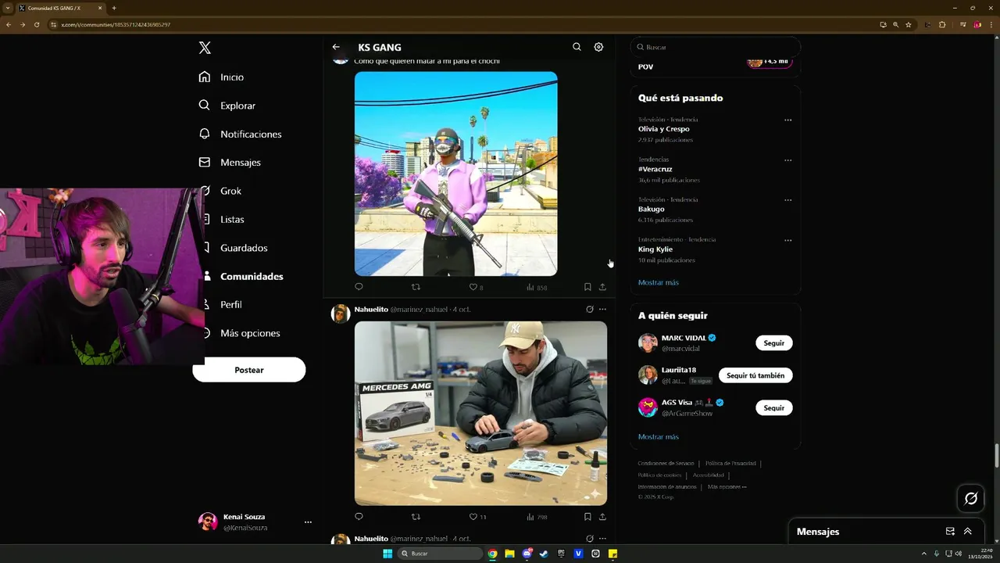This screenshot has height=563, width=1000.
Task: Like the GTA post with 8 likes
Action: 476,287
